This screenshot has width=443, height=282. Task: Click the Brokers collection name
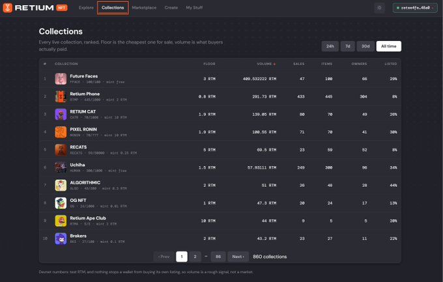78,236
